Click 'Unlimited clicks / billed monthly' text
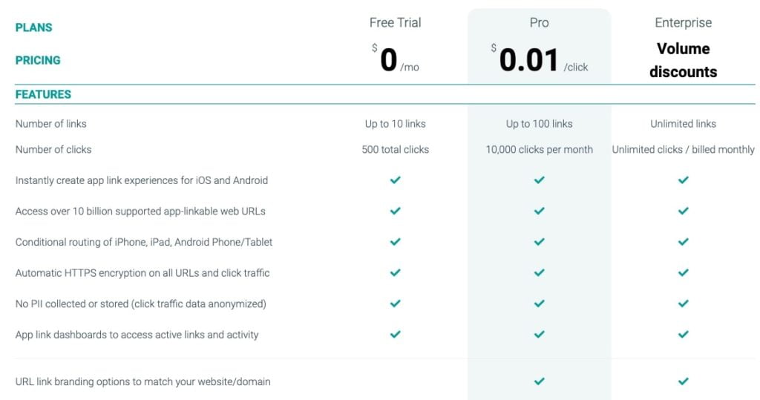 click(x=683, y=149)
